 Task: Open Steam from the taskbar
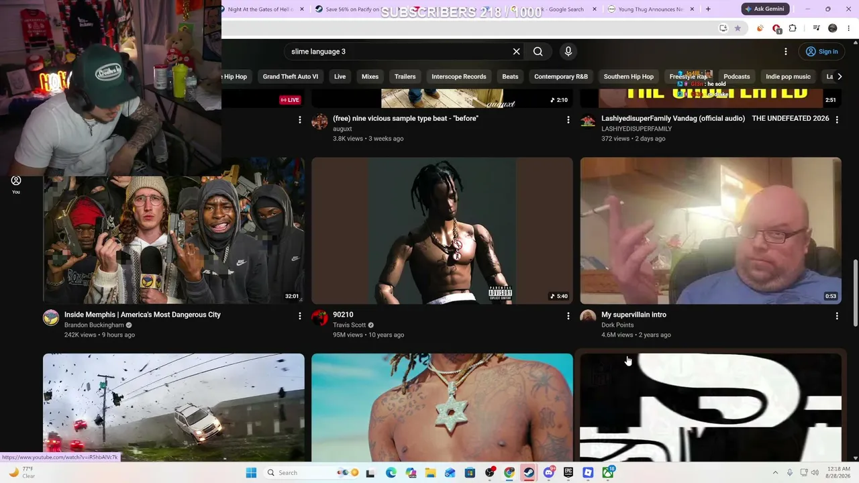[x=529, y=473]
